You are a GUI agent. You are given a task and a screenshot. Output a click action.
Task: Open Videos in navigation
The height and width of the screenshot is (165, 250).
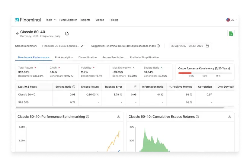click(100, 20)
